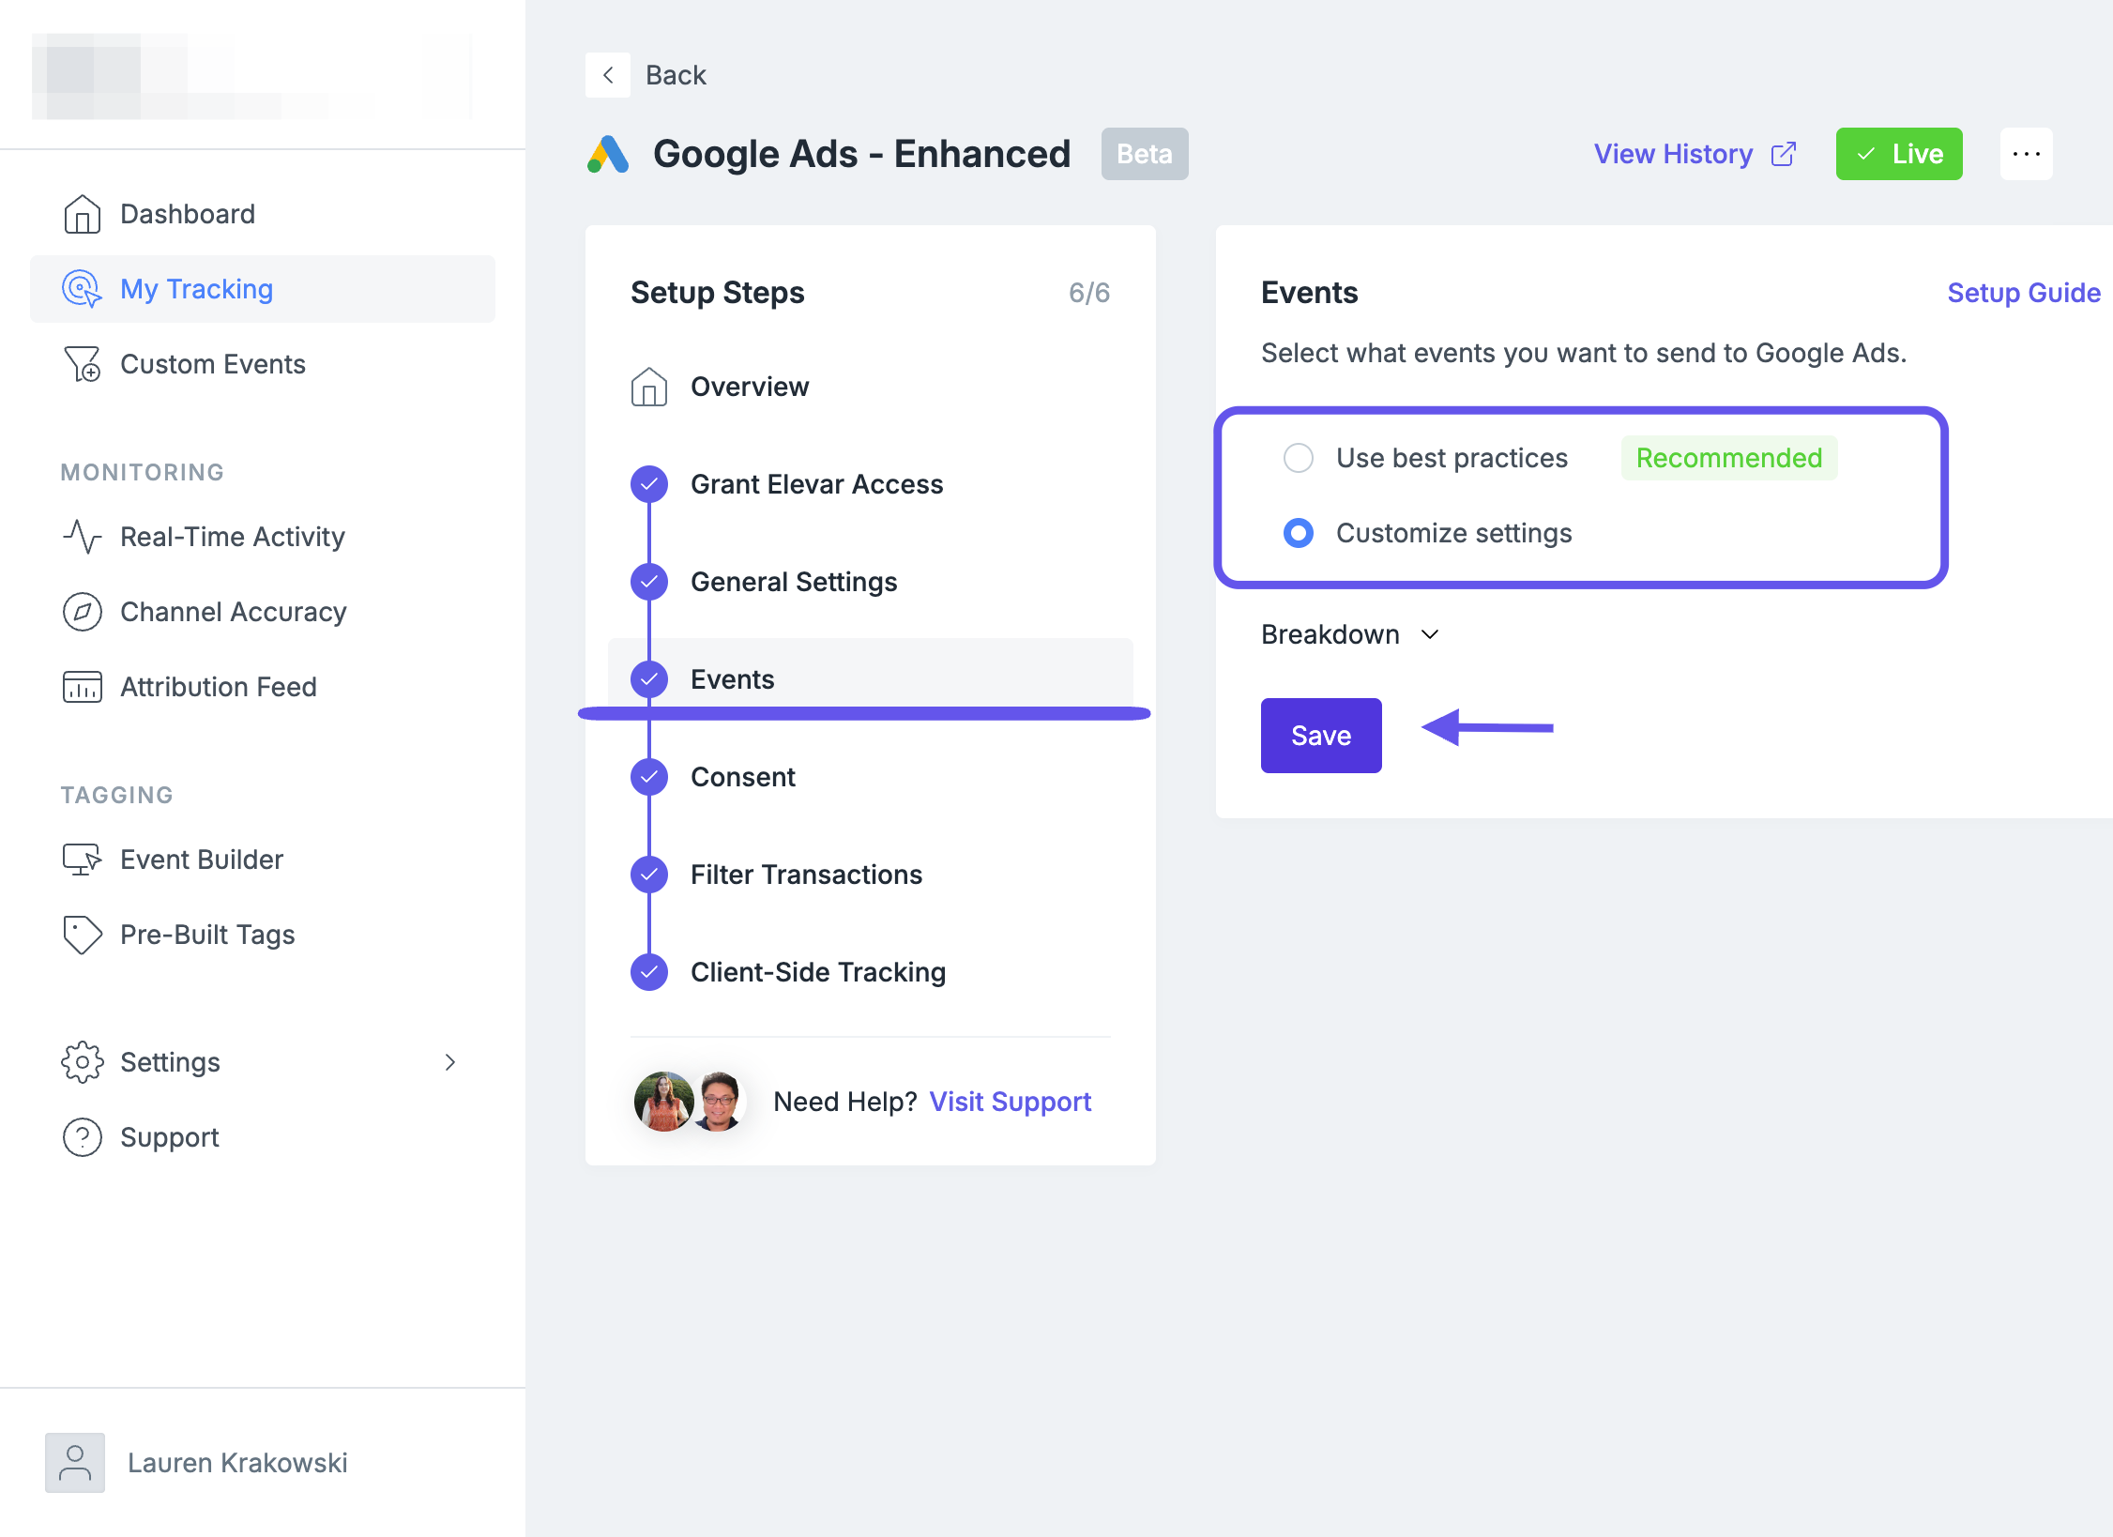The image size is (2113, 1537).
Task: Click the Grant Elevar Access checkmark circle
Action: 649,484
